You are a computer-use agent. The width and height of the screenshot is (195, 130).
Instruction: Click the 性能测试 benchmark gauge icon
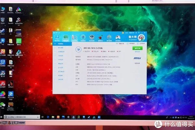pyautogui.click(x=83, y=38)
